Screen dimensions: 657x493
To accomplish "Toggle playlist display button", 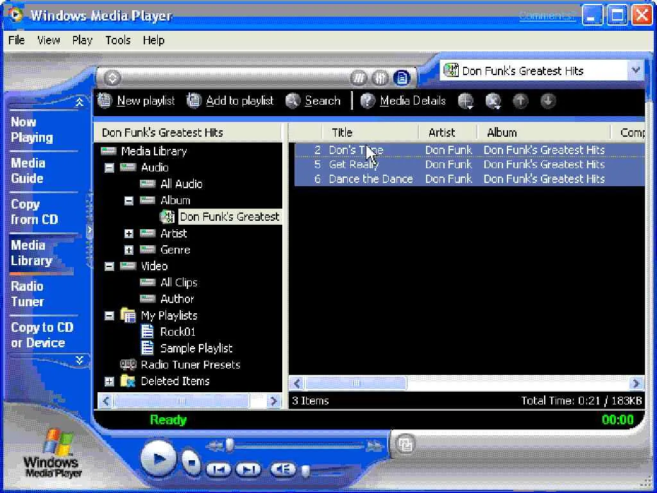I will pos(402,78).
